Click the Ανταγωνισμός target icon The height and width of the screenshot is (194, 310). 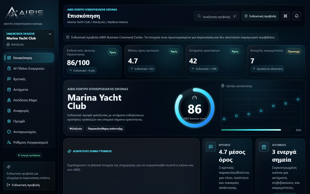[x=9, y=132]
